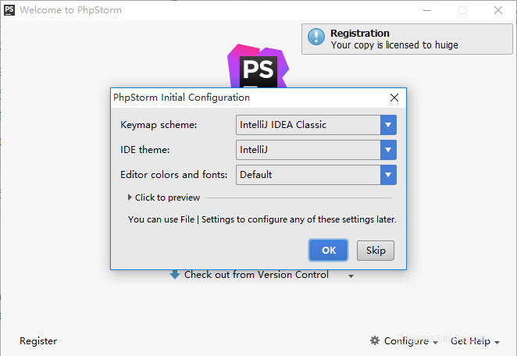Image resolution: width=517 pixels, height=356 pixels.
Task: Expand the Version Control dropdown arrow
Action: click(x=351, y=276)
